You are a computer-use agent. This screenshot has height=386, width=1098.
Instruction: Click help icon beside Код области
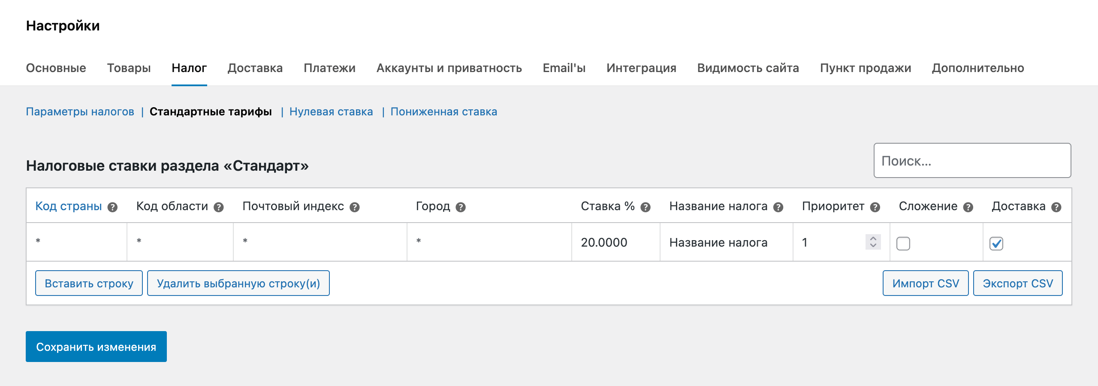point(219,208)
